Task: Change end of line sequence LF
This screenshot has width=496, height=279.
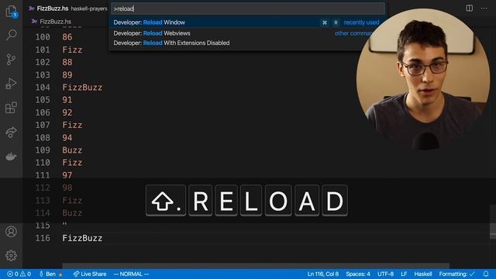Action: (x=404, y=274)
